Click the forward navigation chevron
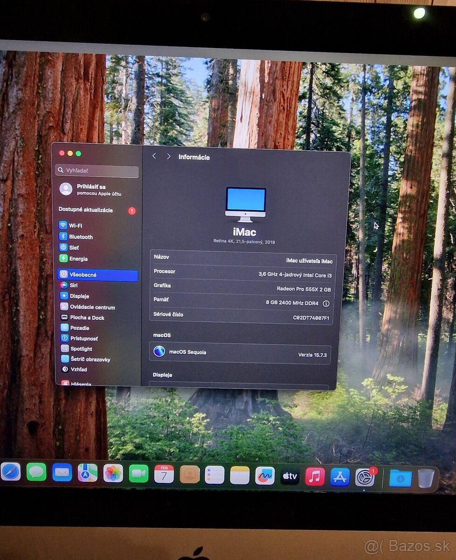The image size is (456, 560). click(x=168, y=157)
